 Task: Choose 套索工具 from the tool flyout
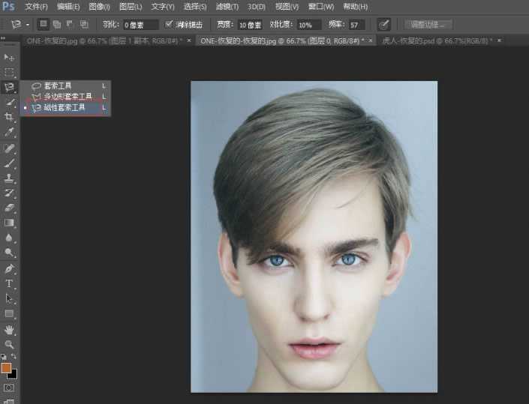(57, 86)
